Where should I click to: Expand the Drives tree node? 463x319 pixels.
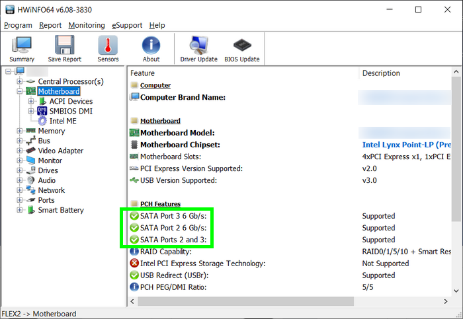coord(19,170)
